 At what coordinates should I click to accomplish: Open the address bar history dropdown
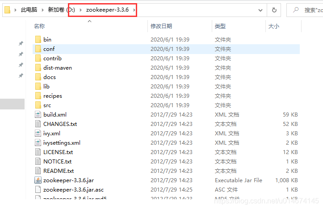[260, 10]
